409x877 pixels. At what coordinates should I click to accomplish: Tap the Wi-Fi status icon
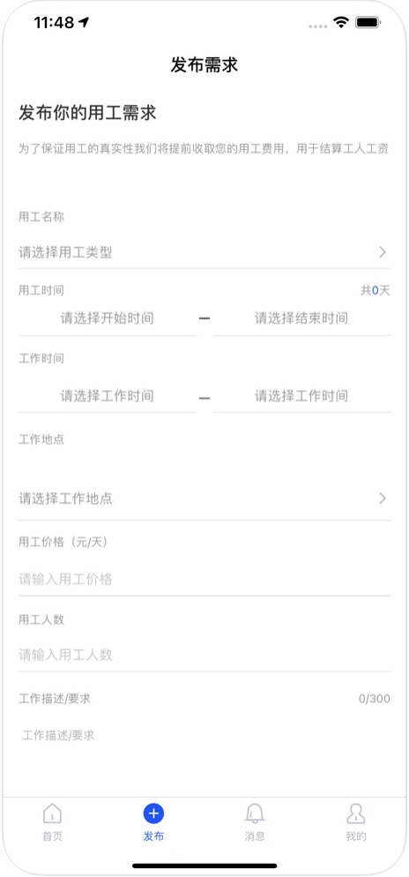[340, 22]
